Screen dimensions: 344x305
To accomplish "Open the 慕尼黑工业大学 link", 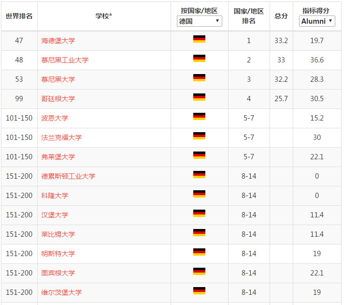I will tap(65, 60).
